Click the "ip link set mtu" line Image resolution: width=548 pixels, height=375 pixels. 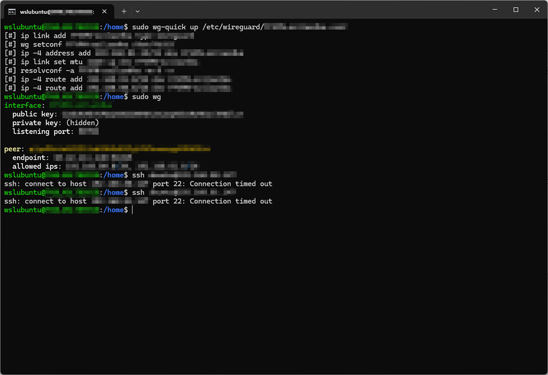(x=101, y=62)
